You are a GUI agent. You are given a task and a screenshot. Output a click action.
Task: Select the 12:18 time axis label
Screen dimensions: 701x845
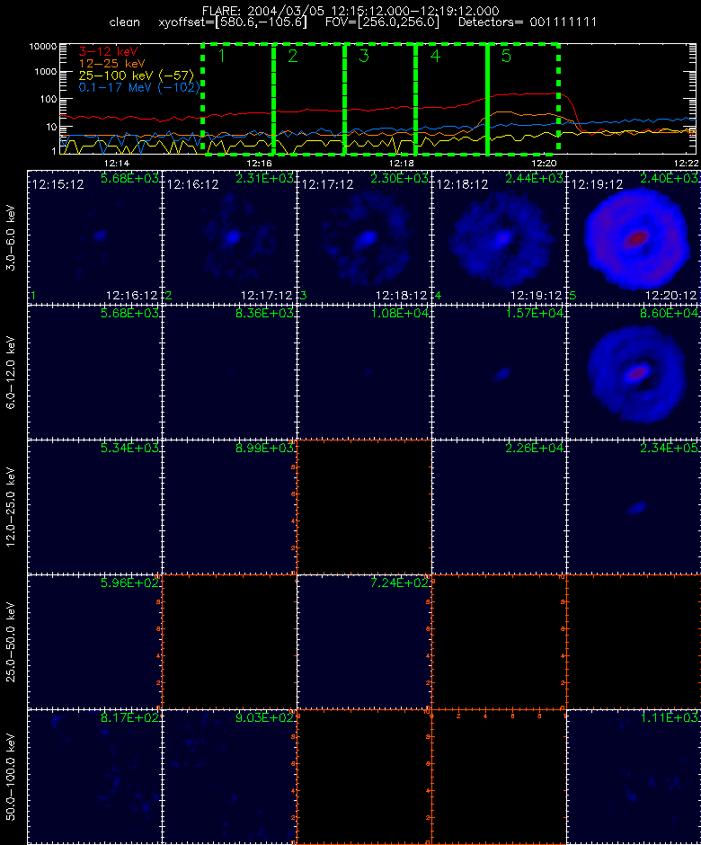tap(402, 164)
